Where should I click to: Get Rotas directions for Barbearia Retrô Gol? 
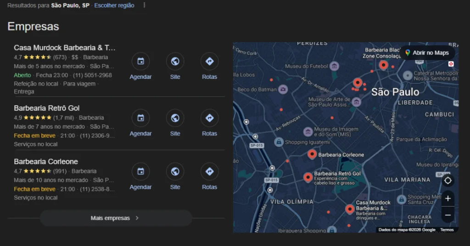(x=209, y=118)
